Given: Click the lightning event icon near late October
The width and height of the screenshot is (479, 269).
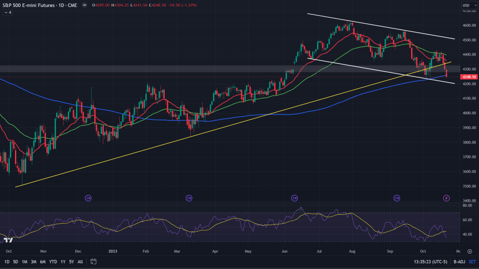Looking at the screenshot, I should [446, 198].
